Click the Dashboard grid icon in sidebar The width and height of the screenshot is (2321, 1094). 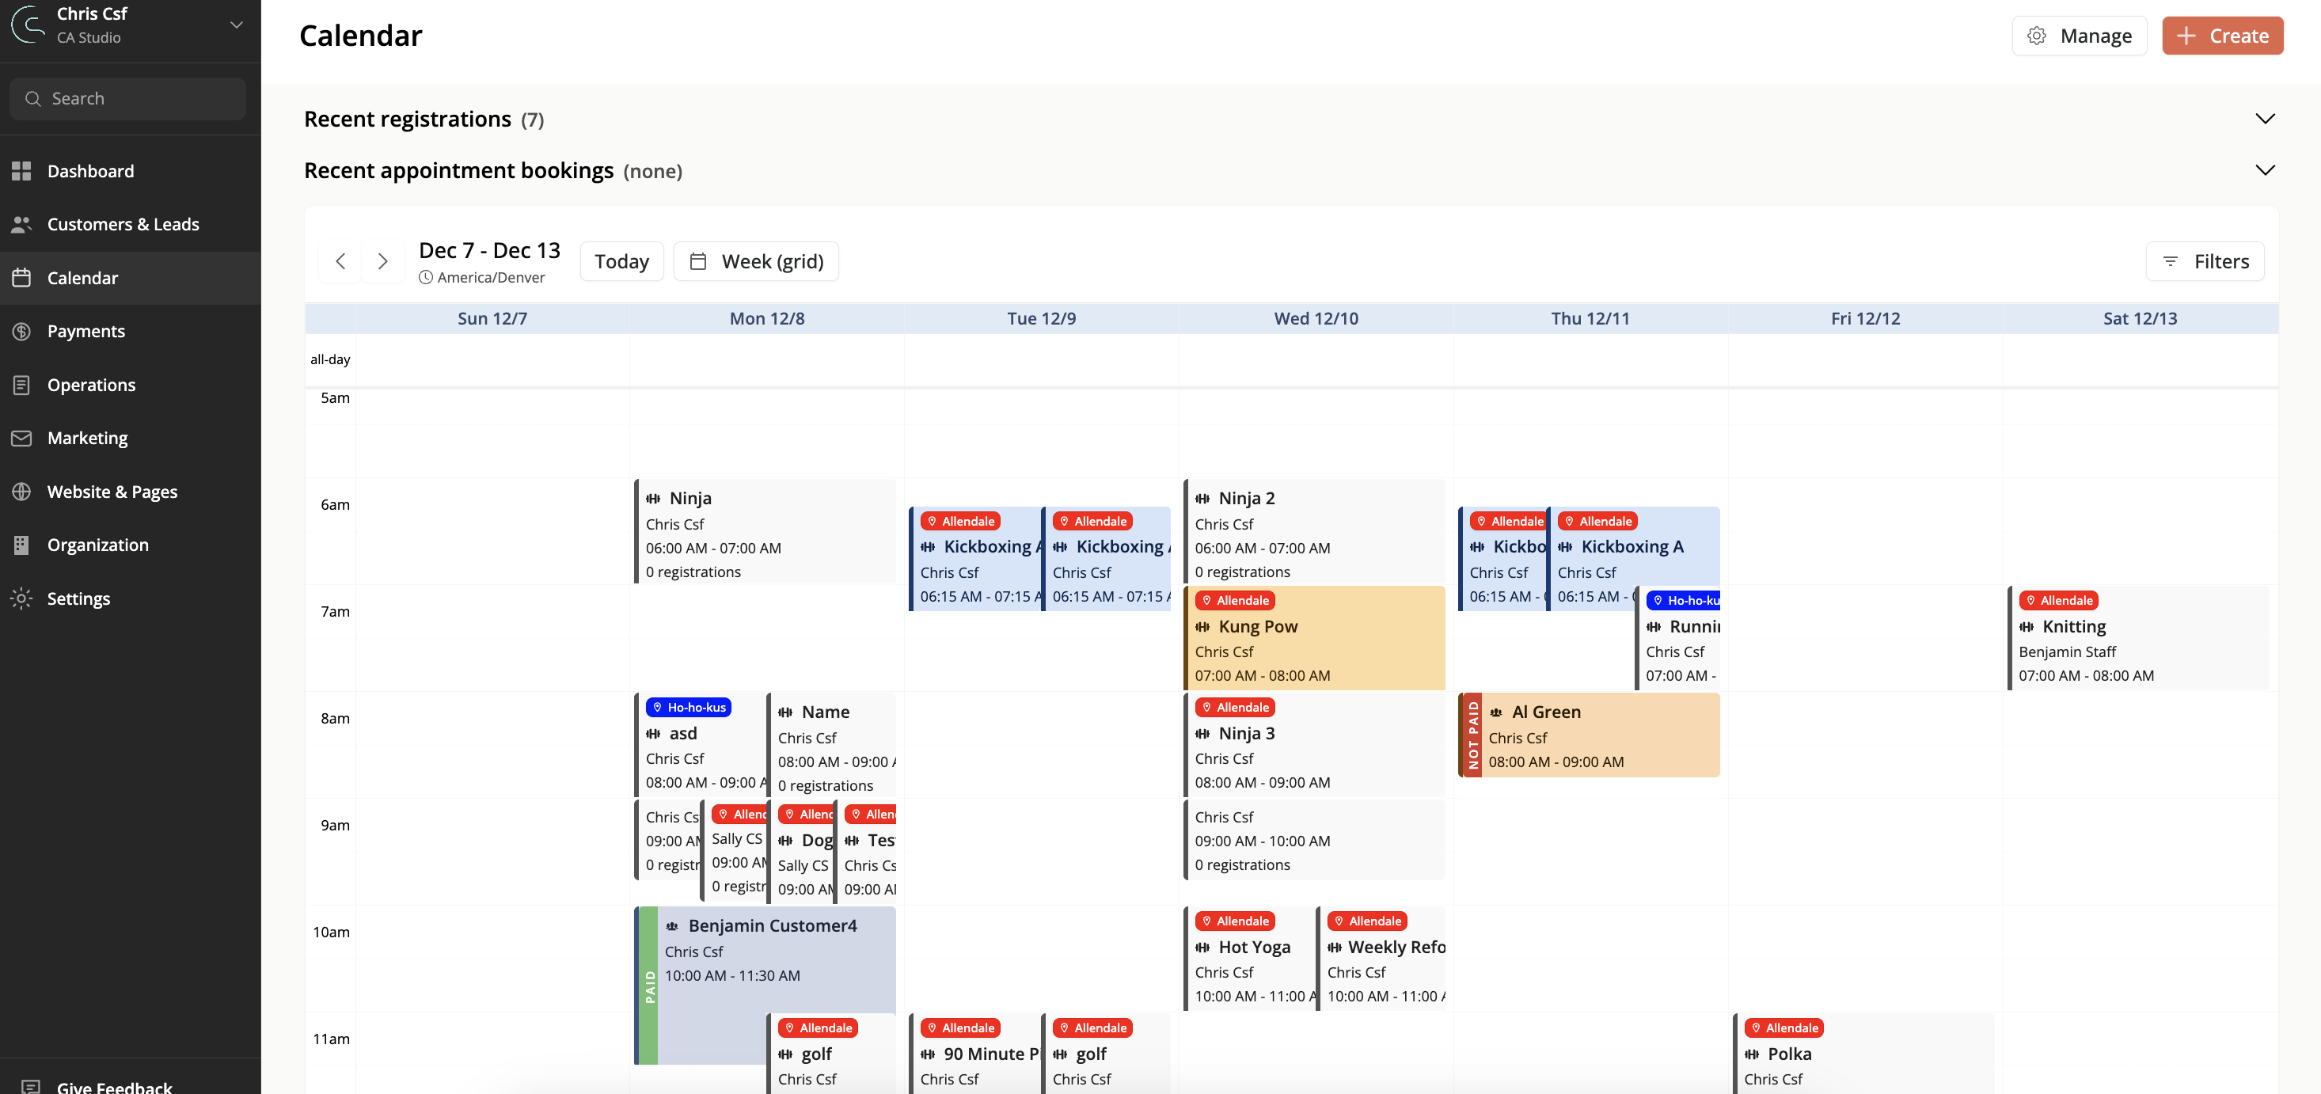[x=21, y=171]
